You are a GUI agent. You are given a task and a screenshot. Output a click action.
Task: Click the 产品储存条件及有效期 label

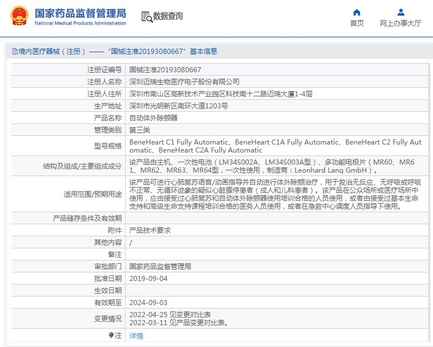pyautogui.click(x=87, y=219)
